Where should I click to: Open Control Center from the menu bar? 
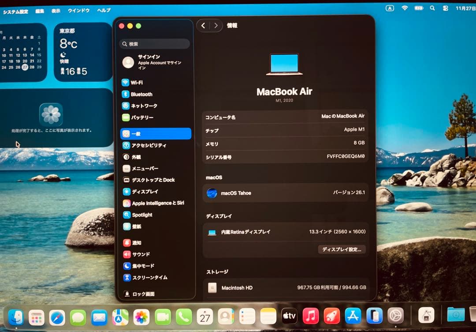click(x=446, y=8)
